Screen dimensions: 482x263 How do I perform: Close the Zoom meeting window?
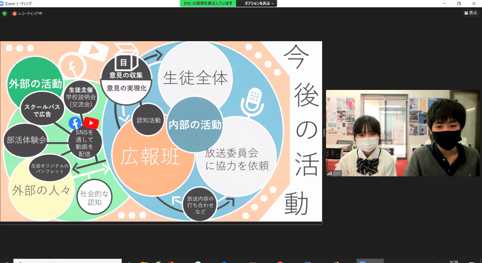(x=474, y=4)
